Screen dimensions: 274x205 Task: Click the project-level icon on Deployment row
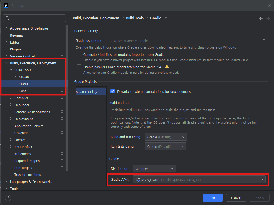(x=62, y=119)
